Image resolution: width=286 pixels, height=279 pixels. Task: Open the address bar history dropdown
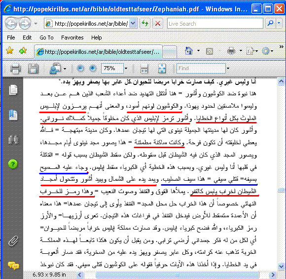point(133,23)
